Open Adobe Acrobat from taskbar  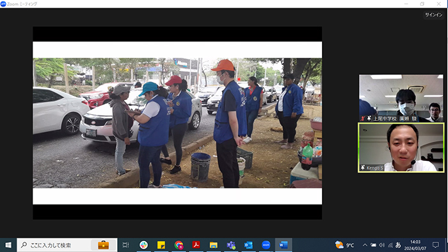tap(196, 245)
